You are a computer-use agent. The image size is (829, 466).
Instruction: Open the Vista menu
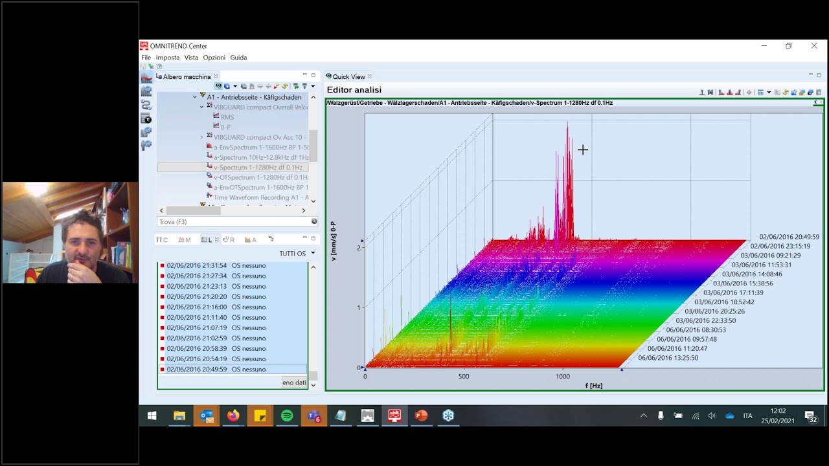tap(191, 58)
